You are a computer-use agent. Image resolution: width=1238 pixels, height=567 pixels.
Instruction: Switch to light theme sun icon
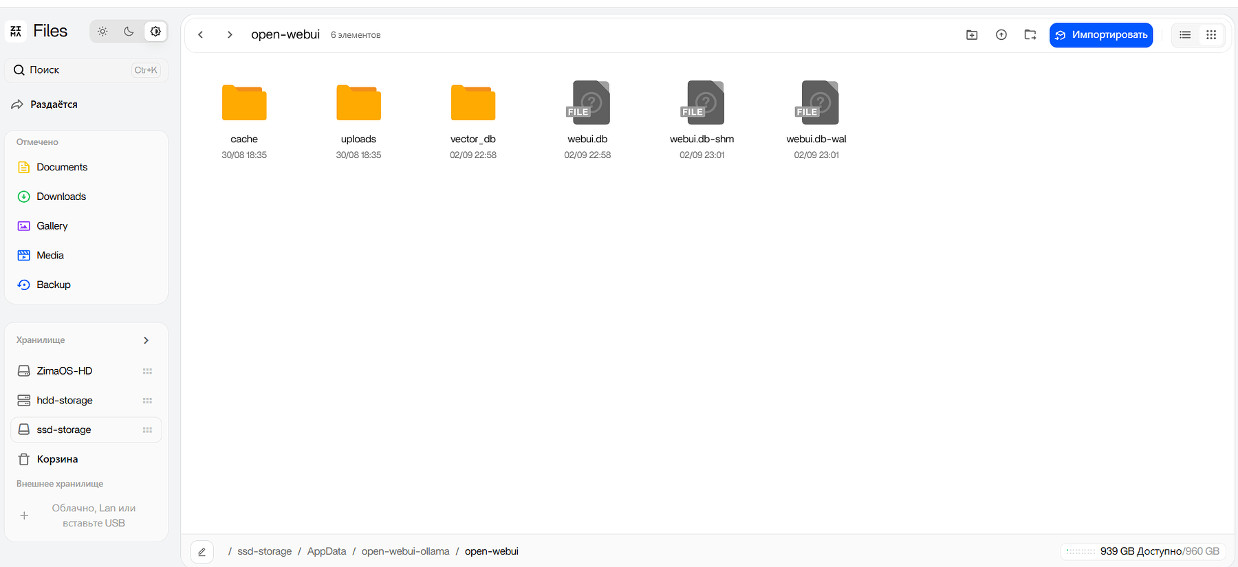tap(102, 32)
